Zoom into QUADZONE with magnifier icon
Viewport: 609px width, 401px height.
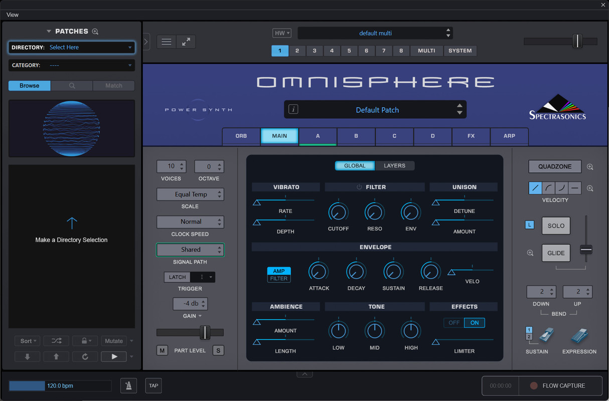(x=590, y=167)
